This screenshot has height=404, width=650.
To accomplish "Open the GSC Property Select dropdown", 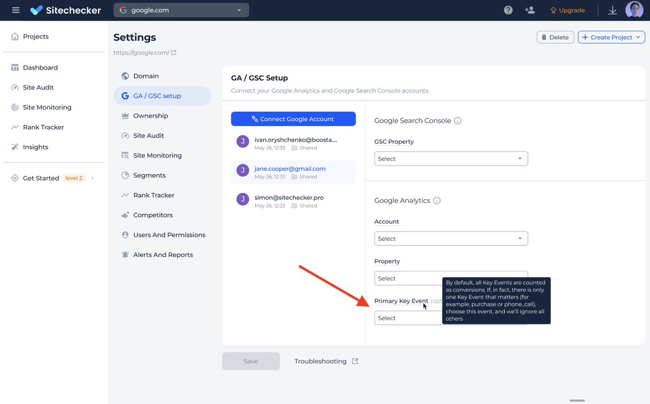I will pyautogui.click(x=451, y=158).
